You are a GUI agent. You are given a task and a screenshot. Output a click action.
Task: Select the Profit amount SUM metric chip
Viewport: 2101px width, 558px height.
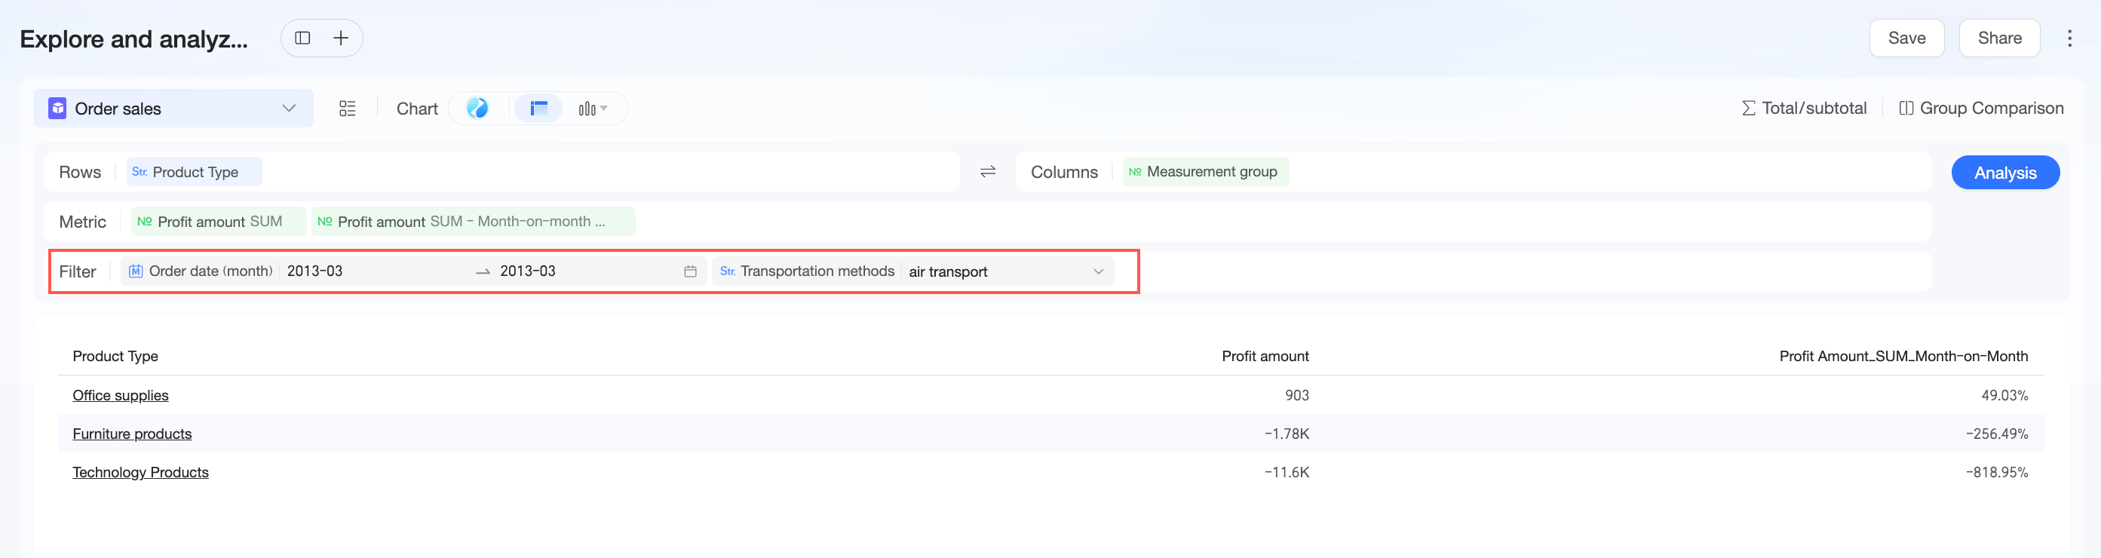tap(219, 221)
